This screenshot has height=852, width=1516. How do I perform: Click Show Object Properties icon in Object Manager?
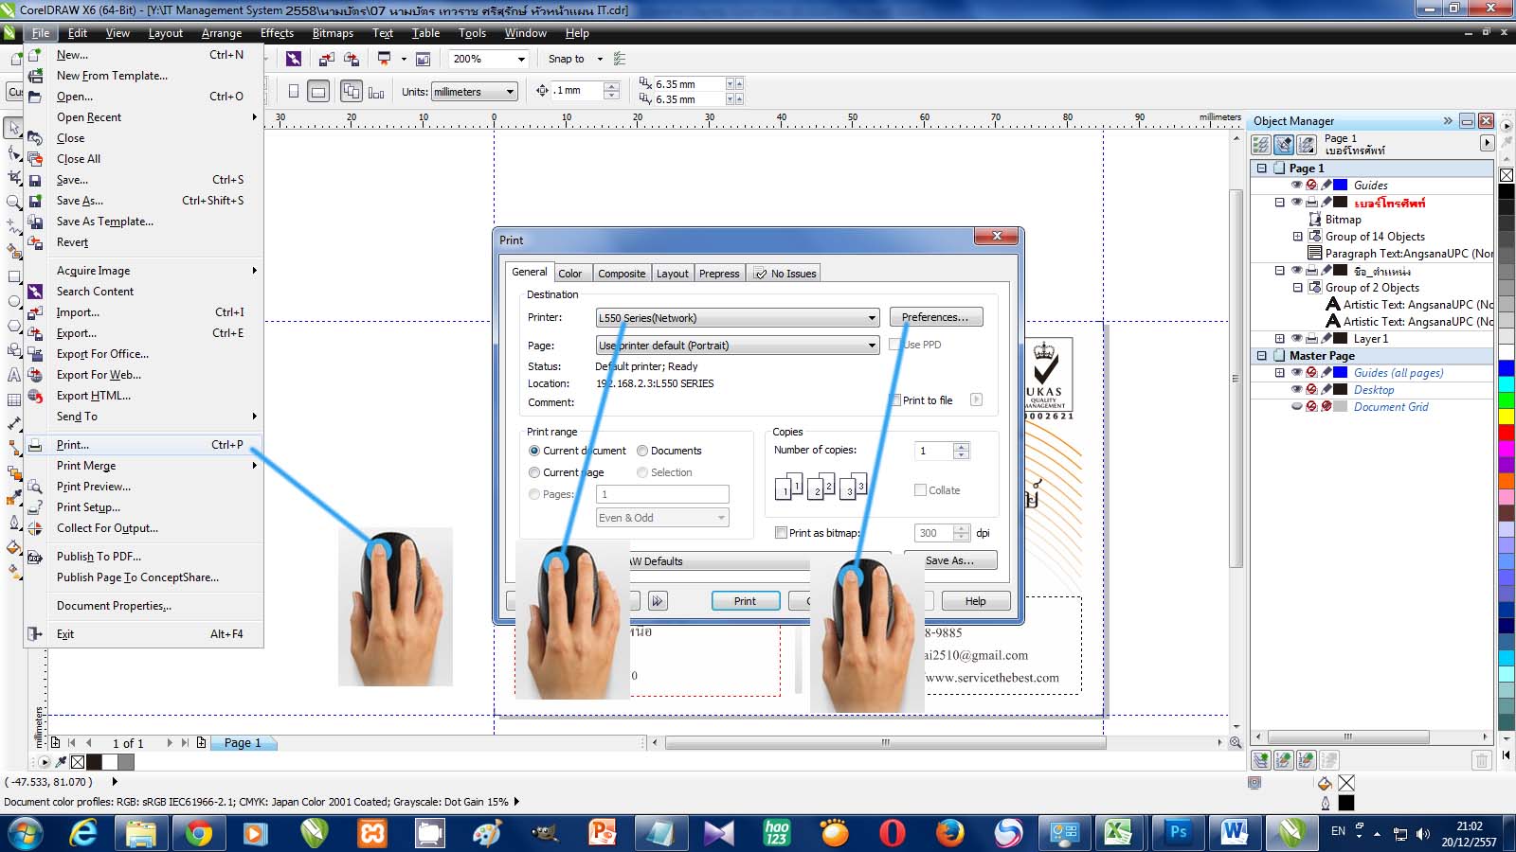[1261, 145]
